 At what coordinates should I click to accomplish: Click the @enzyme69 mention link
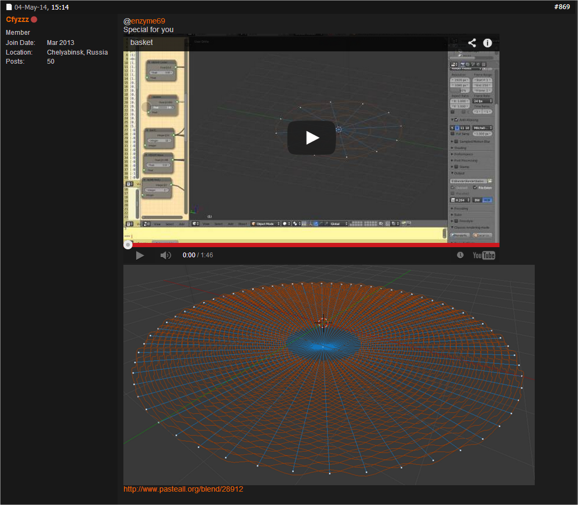tap(144, 21)
